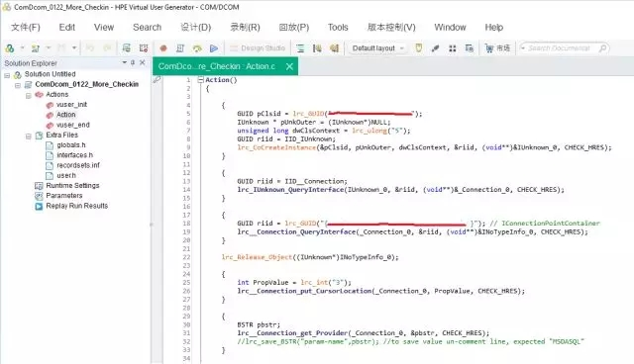
Task: Open the 市场 marketplace cart button
Action: pos(497,48)
